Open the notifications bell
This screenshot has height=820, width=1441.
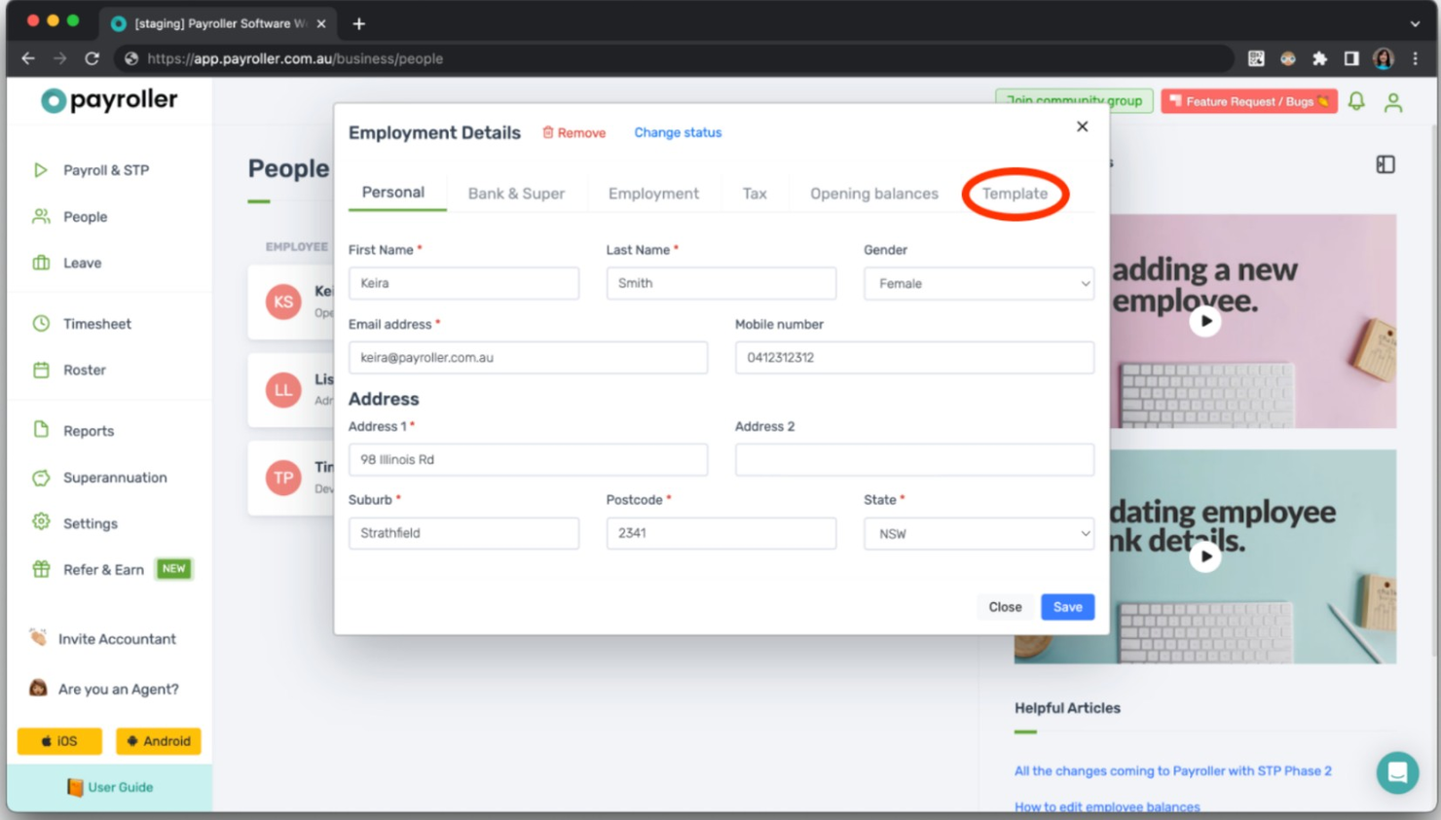(x=1356, y=101)
